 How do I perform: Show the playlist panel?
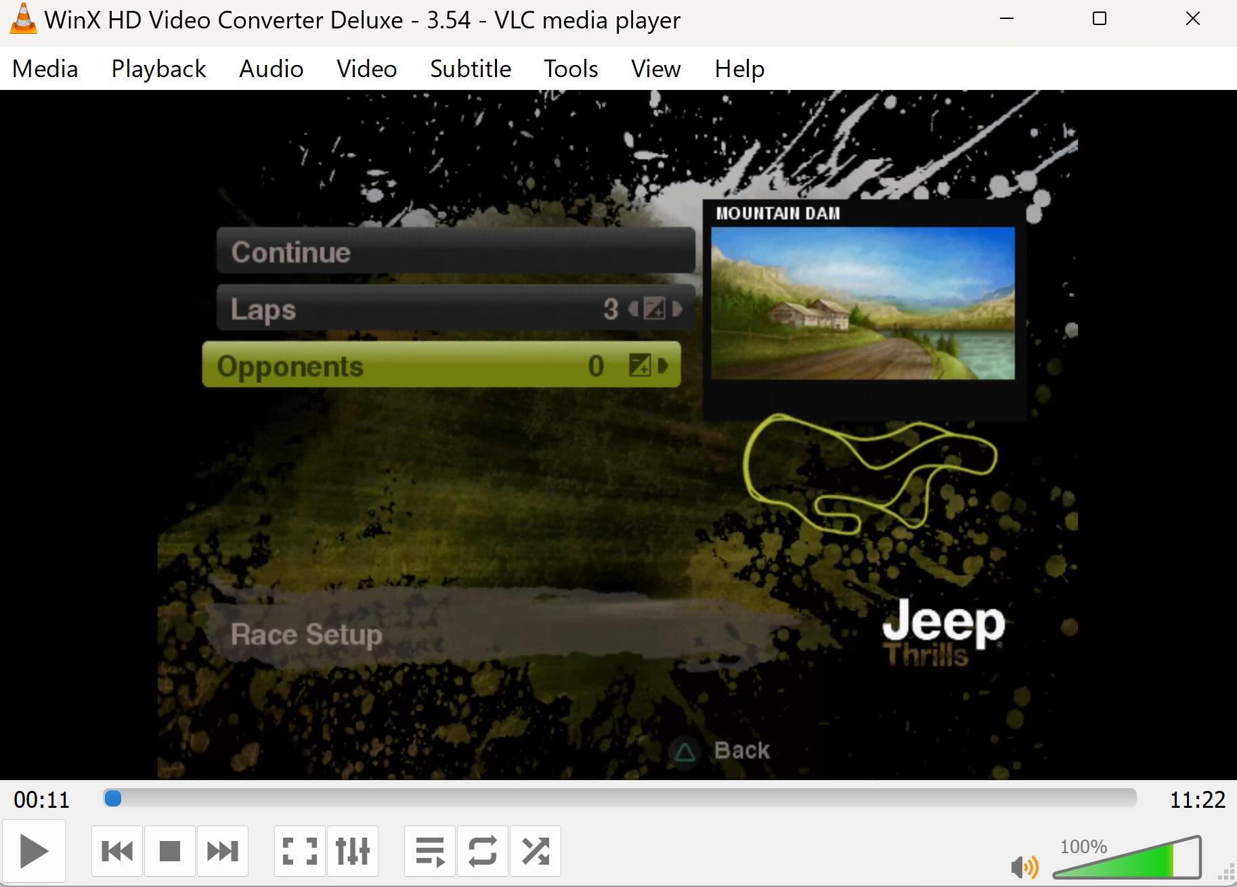click(430, 851)
